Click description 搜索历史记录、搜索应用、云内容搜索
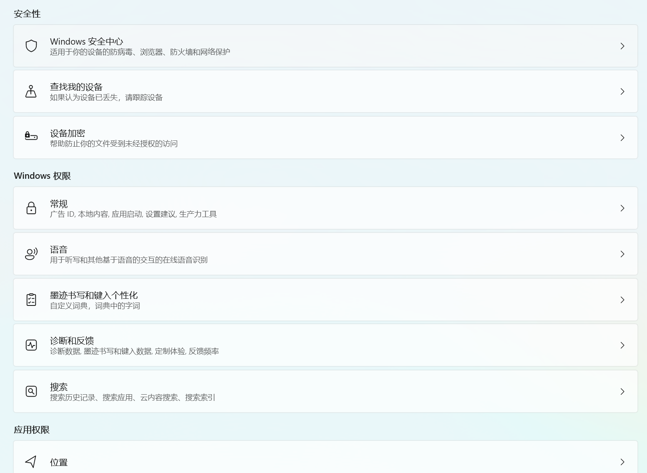647x473 pixels. [x=114, y=397]
